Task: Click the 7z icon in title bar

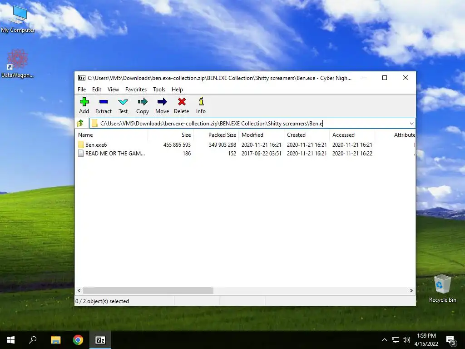Action: click(x=82, y=78)
